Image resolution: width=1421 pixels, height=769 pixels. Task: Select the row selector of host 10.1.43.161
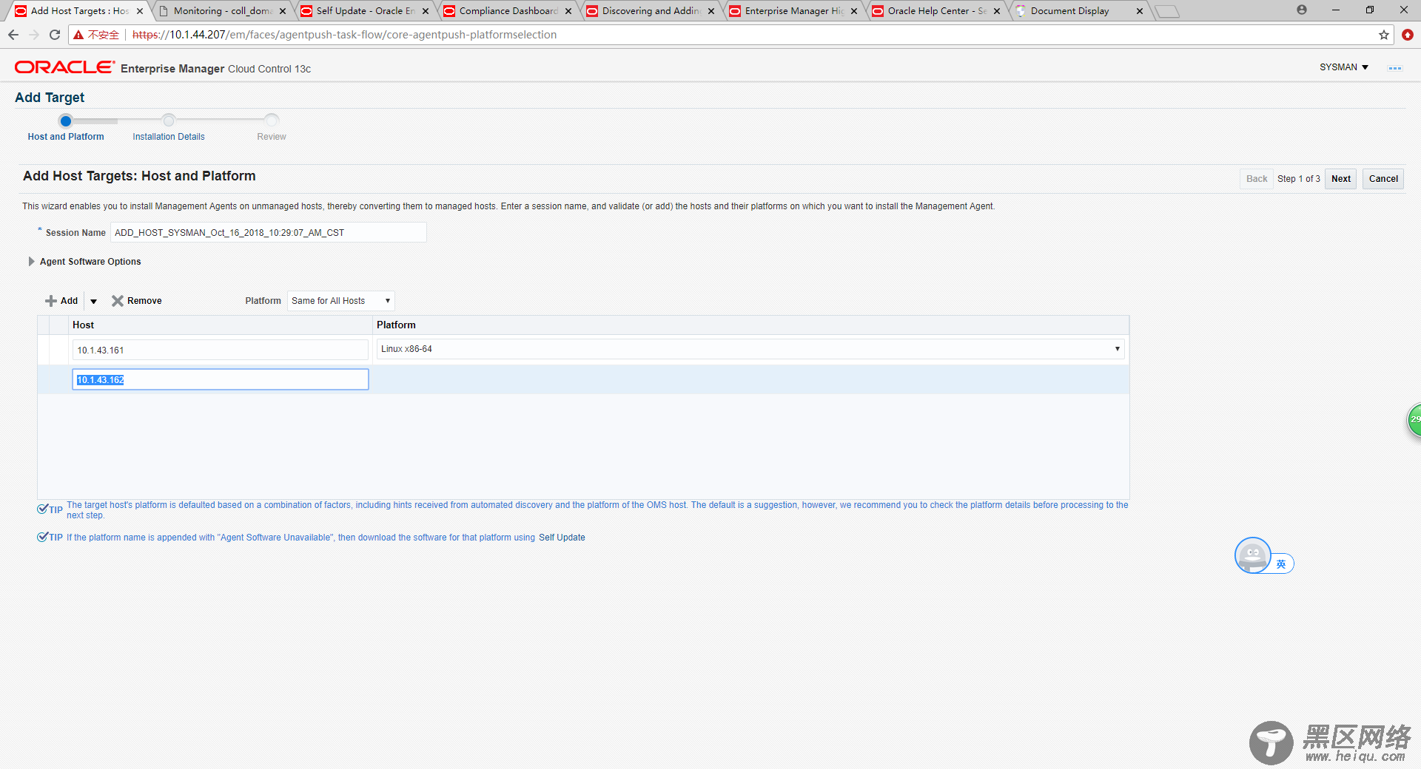43,350
